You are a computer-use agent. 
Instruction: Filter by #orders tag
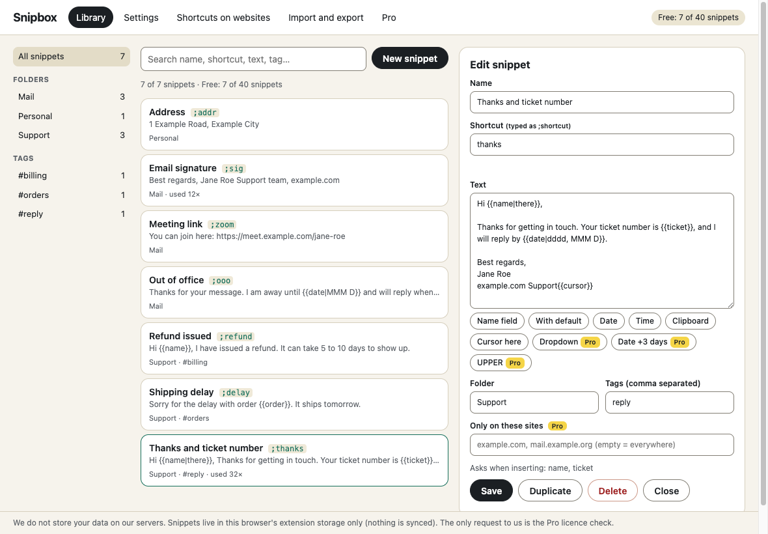click(x=72, y=195)
